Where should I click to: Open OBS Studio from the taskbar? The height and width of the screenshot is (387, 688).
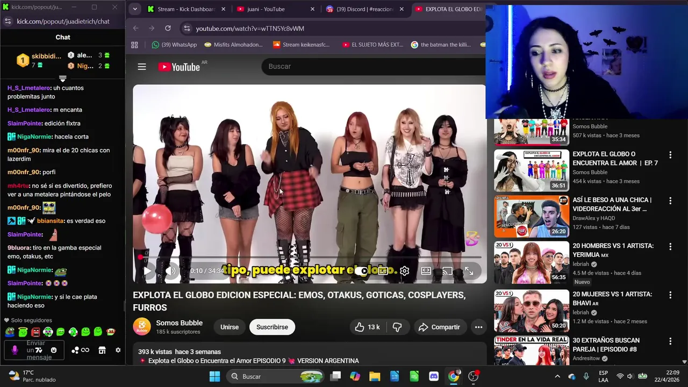[x=474, y=376]
